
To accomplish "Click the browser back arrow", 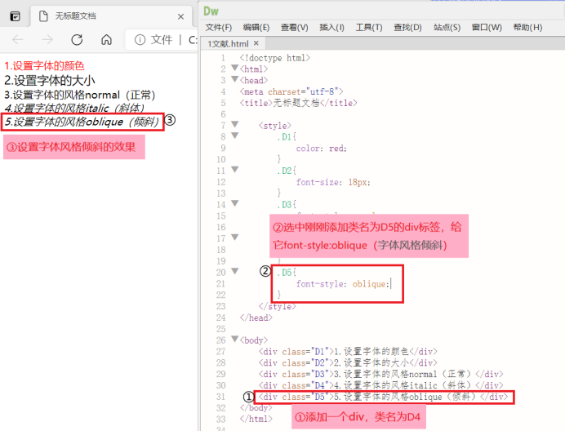I will [x=18, y=39].
